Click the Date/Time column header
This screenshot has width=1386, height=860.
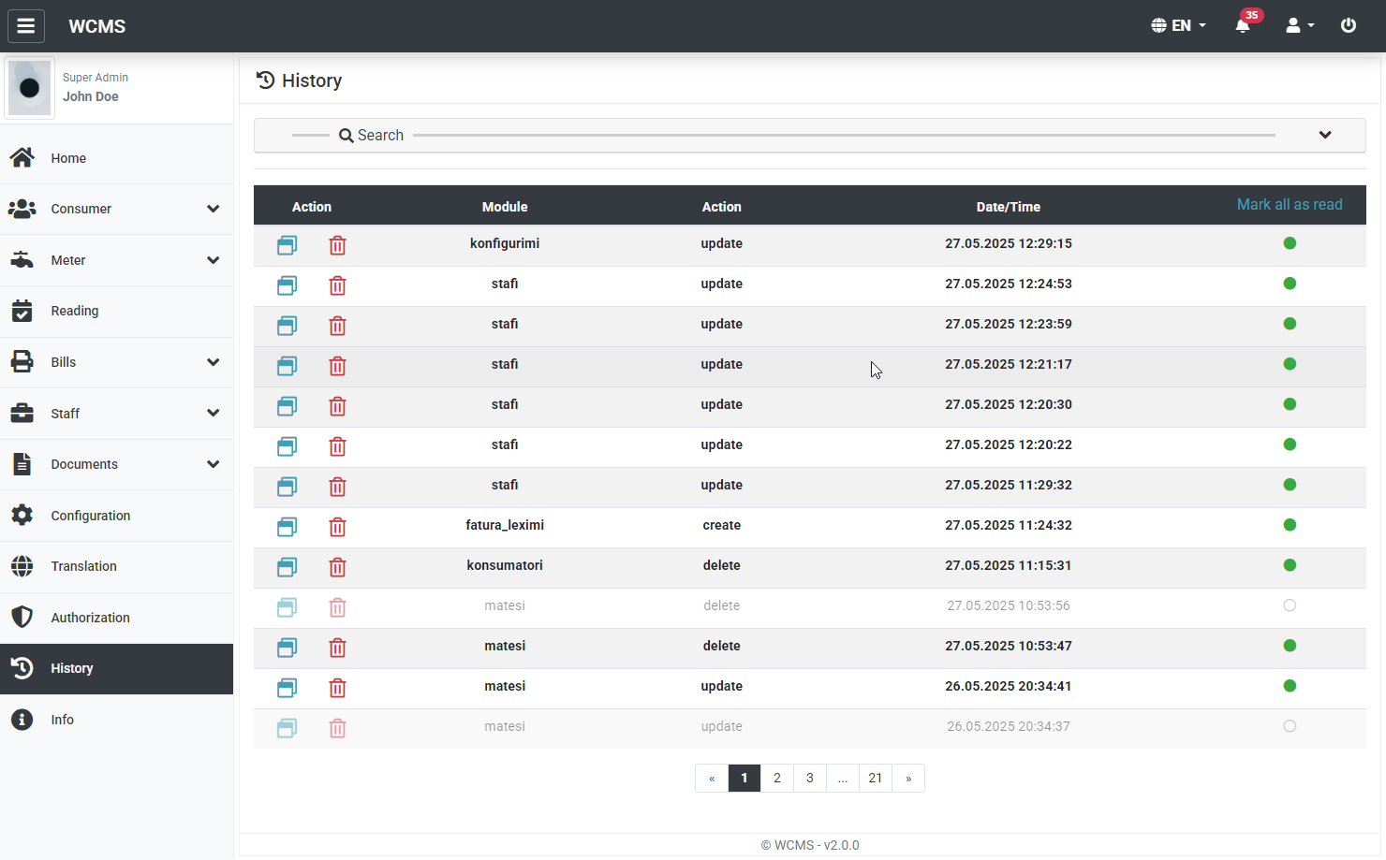coord(1009,207)
